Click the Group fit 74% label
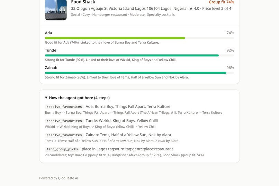Viewport: 279px width, 186px height. click(x=221, y=2)
